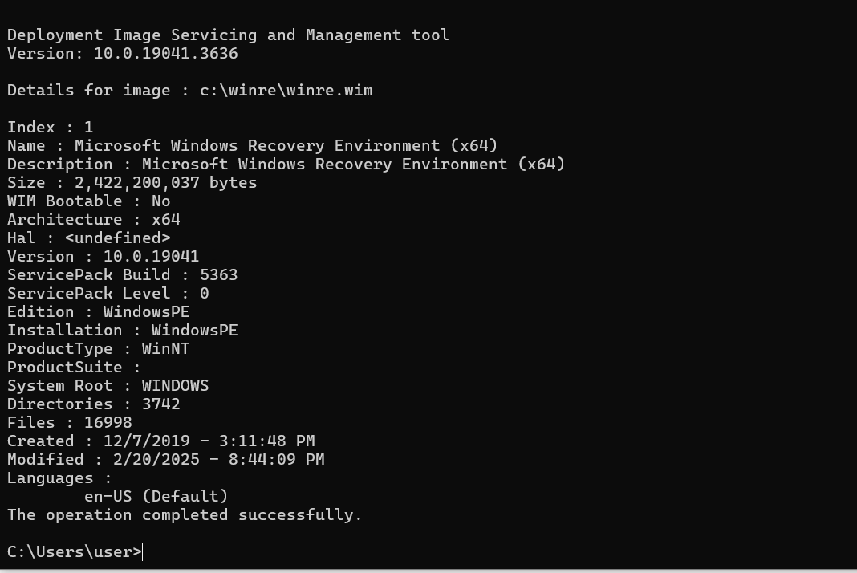Click the Files : 16998 line
The height and width of the screenshot is (573, 857).
click(x=70, y=423)
